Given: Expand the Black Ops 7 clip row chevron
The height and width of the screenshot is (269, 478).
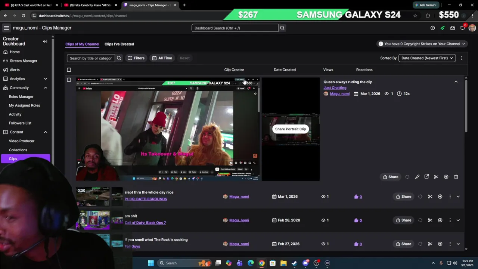Looking at the screenshot, I should [x=458, y=220].
